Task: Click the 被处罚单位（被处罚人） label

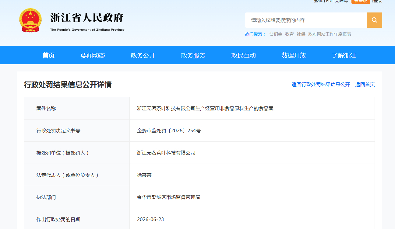Action: 63,153
